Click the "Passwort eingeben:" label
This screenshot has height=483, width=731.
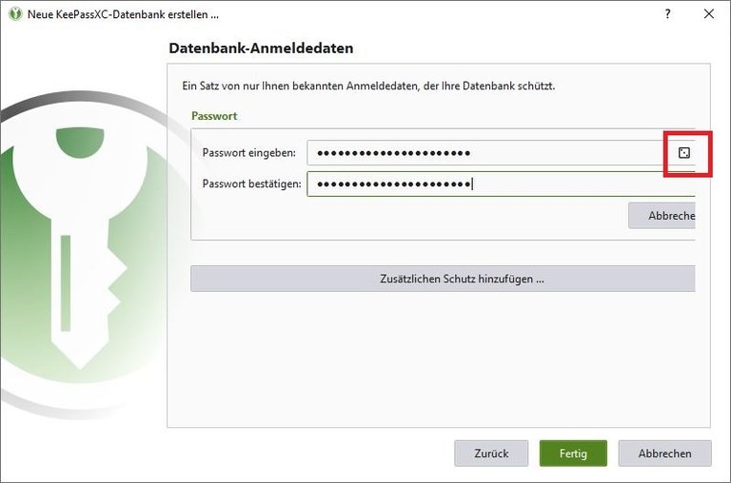(x=249, y=153)
